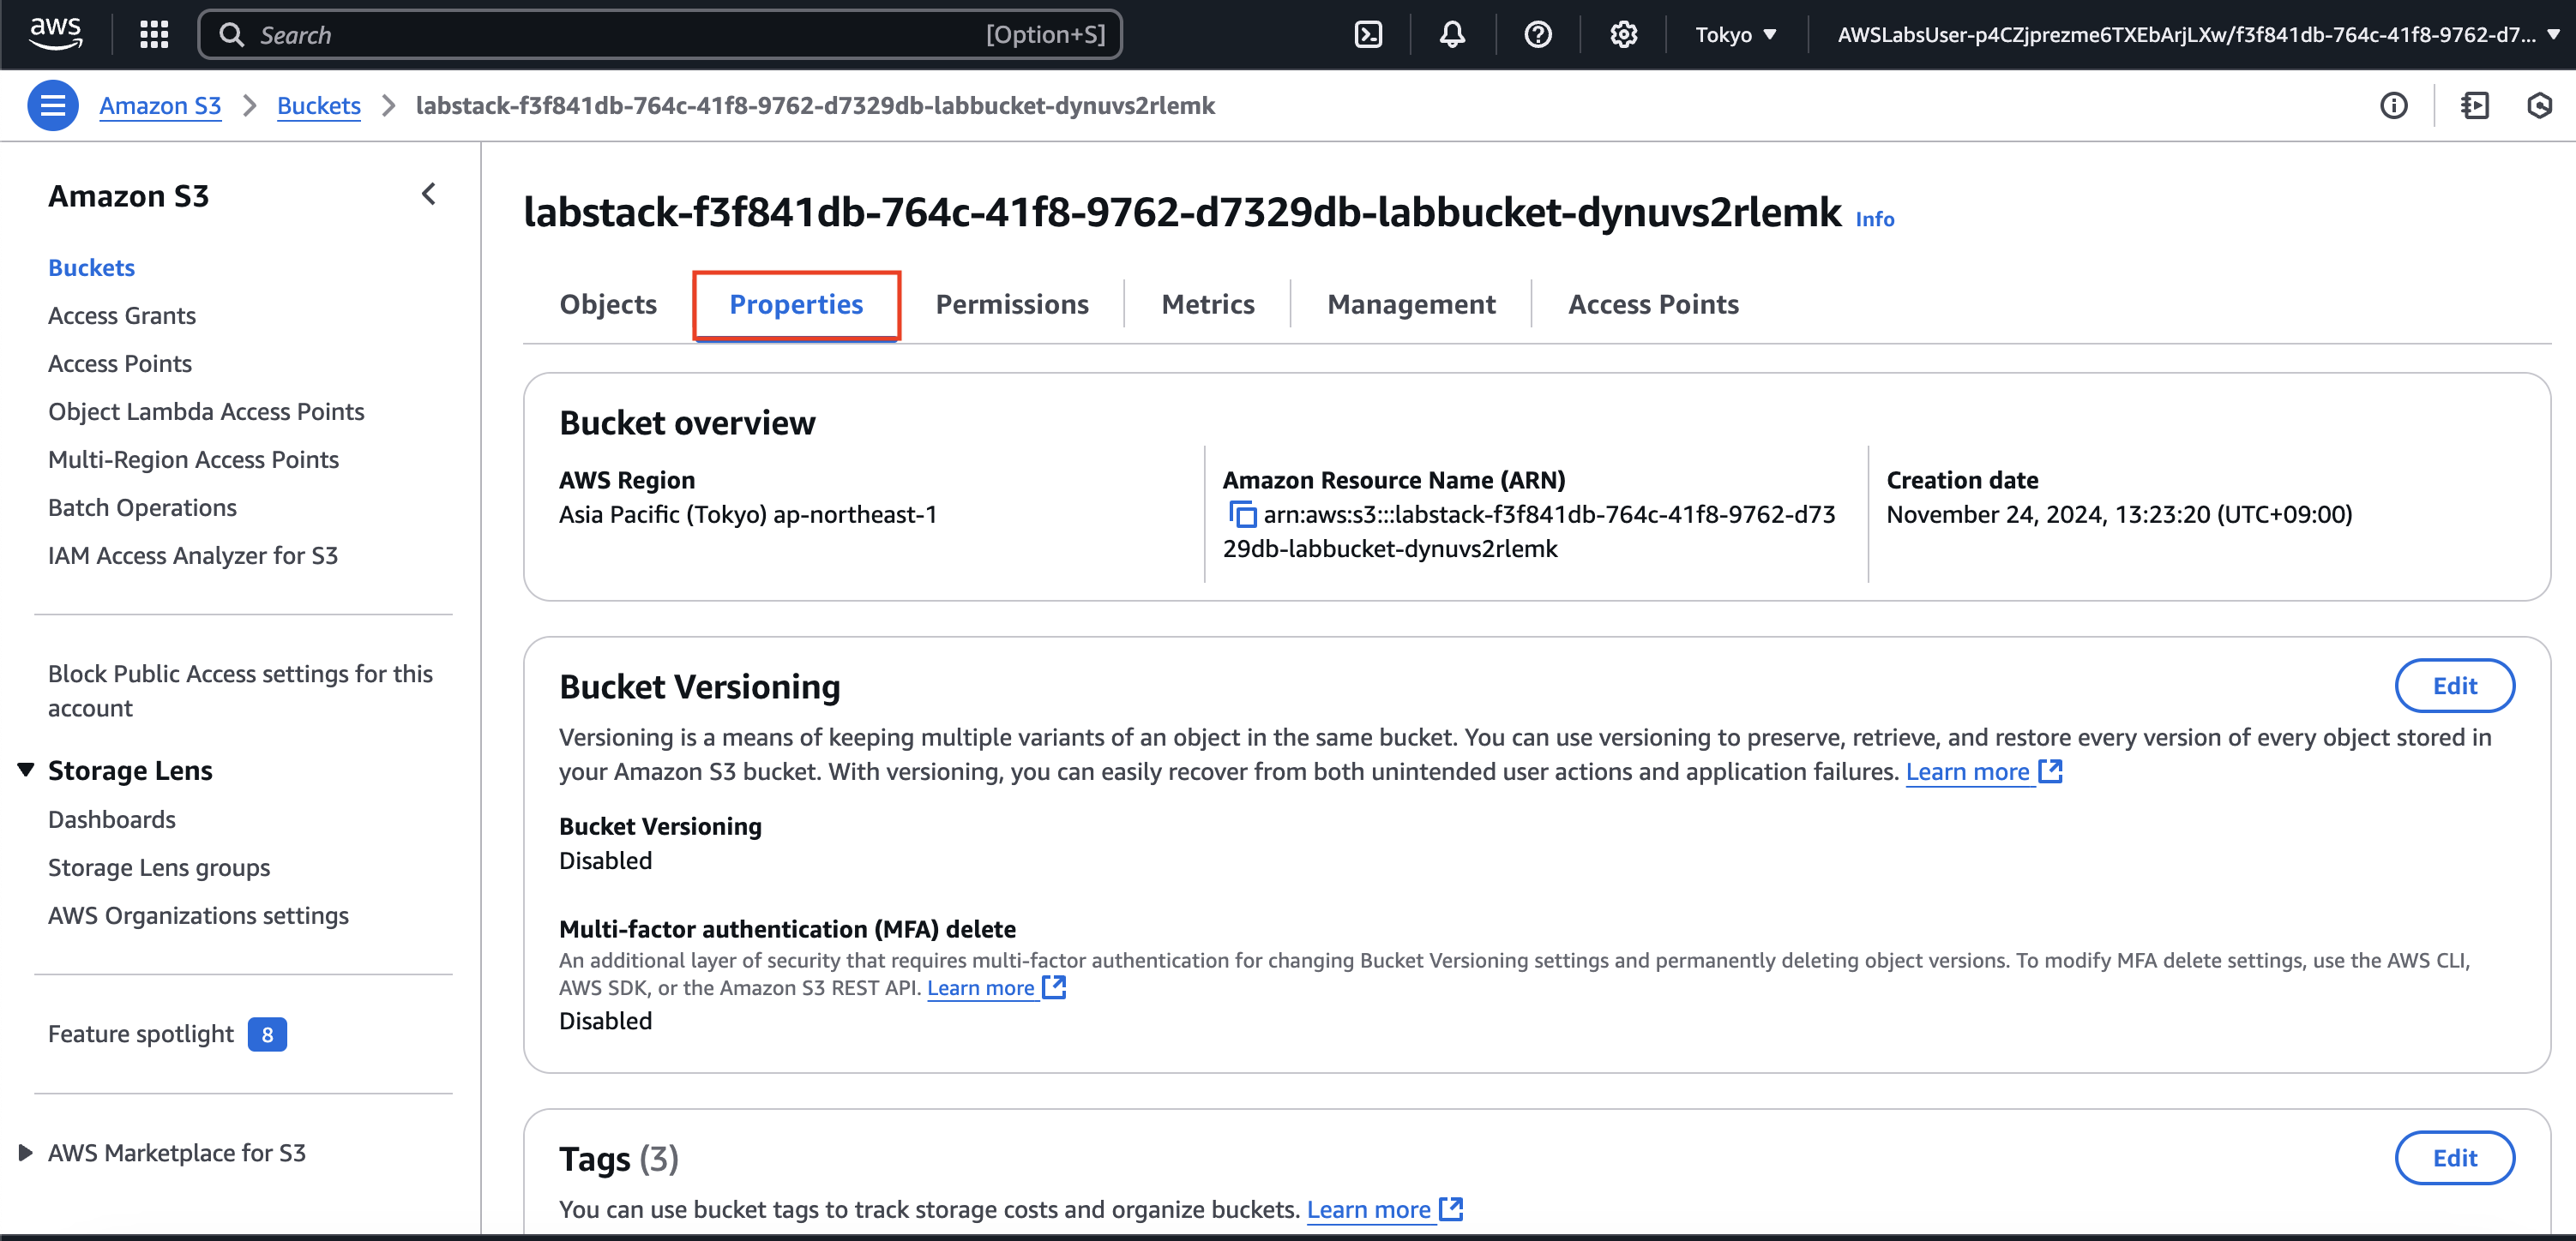Collapse the Storage Lens section
This screenshot has width=2576, height=1241.
tap(26, 770)
